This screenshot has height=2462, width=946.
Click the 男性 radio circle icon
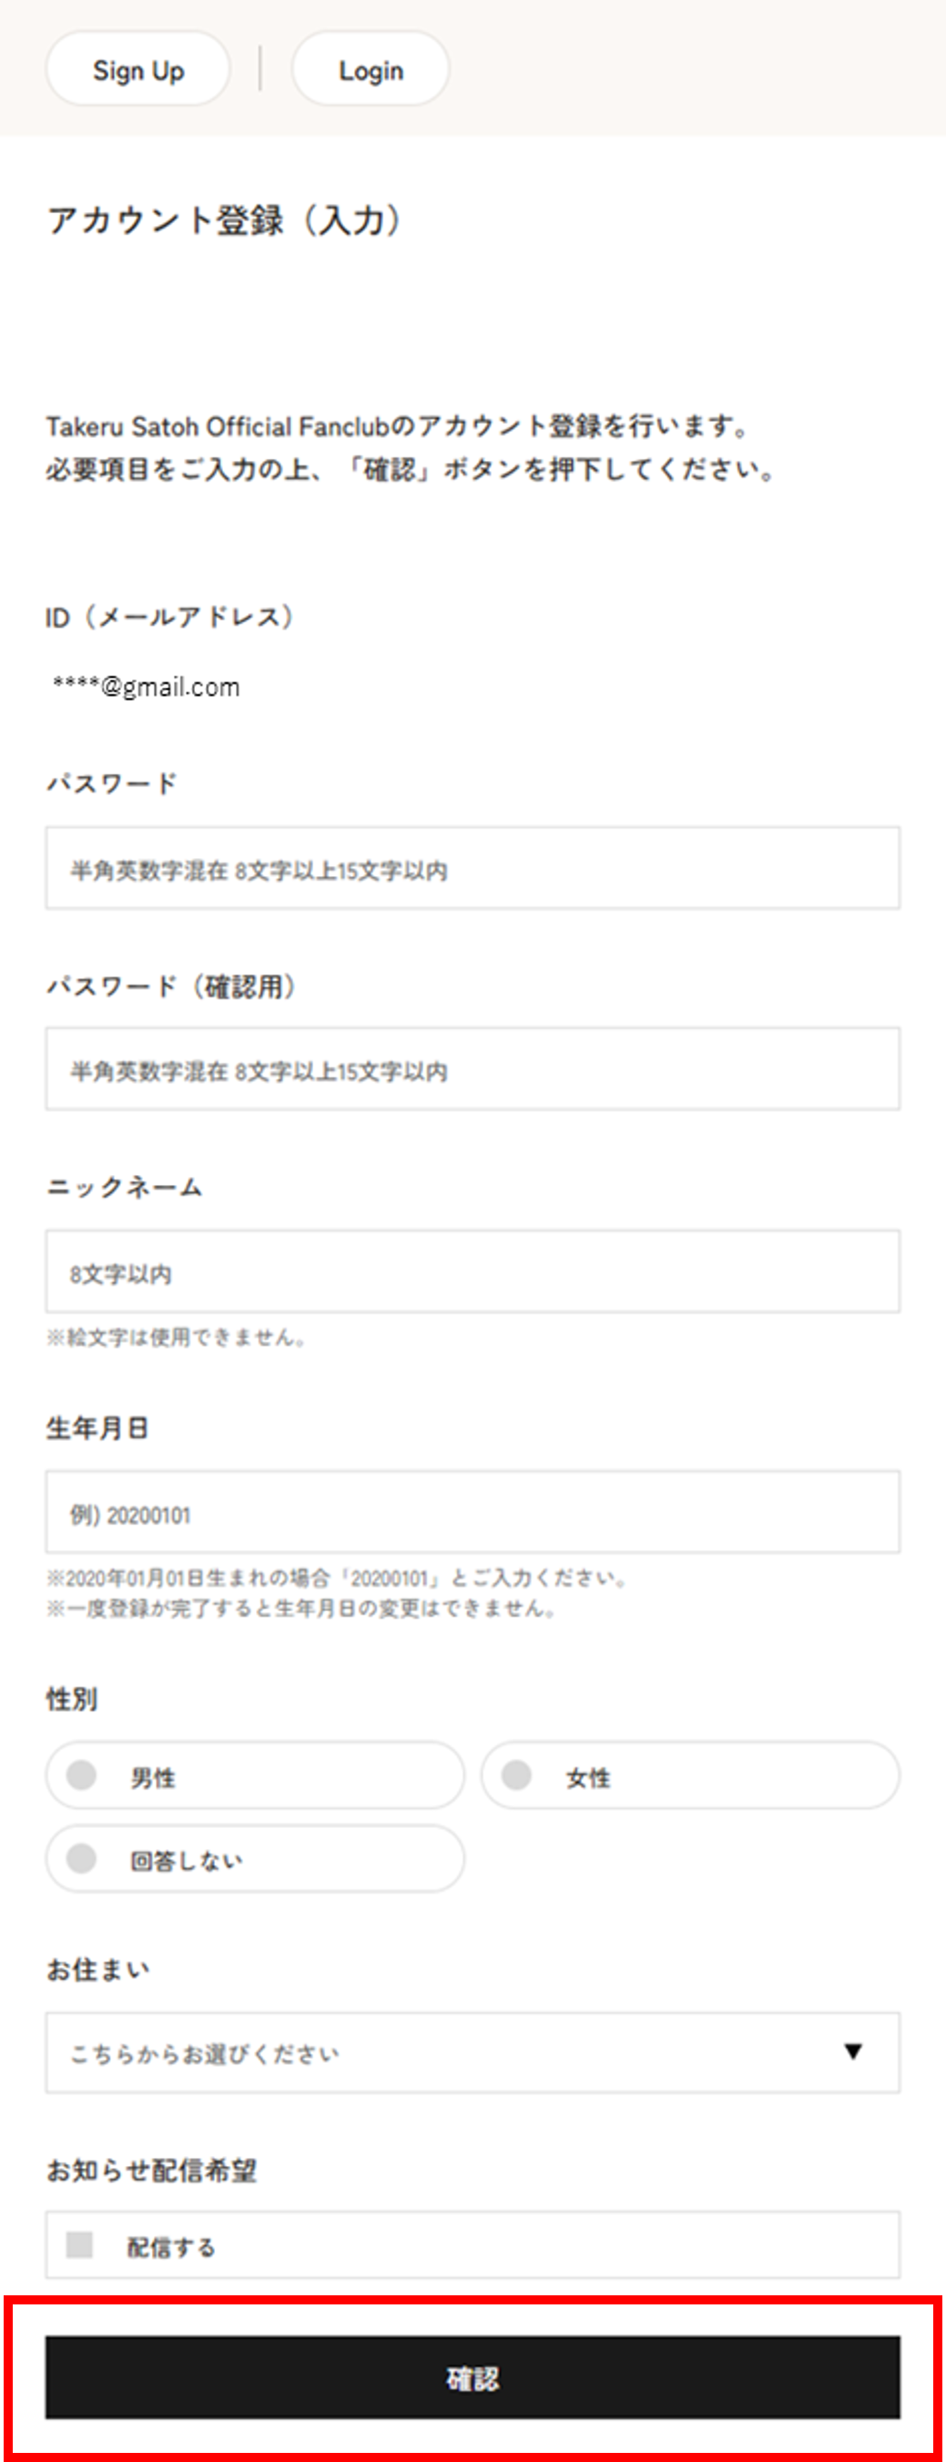[x=81, y=1775]
